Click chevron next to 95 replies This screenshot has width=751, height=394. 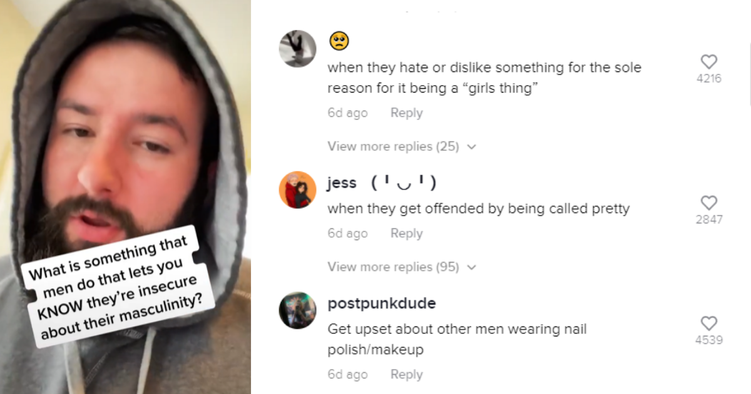(x=472, y=268)
